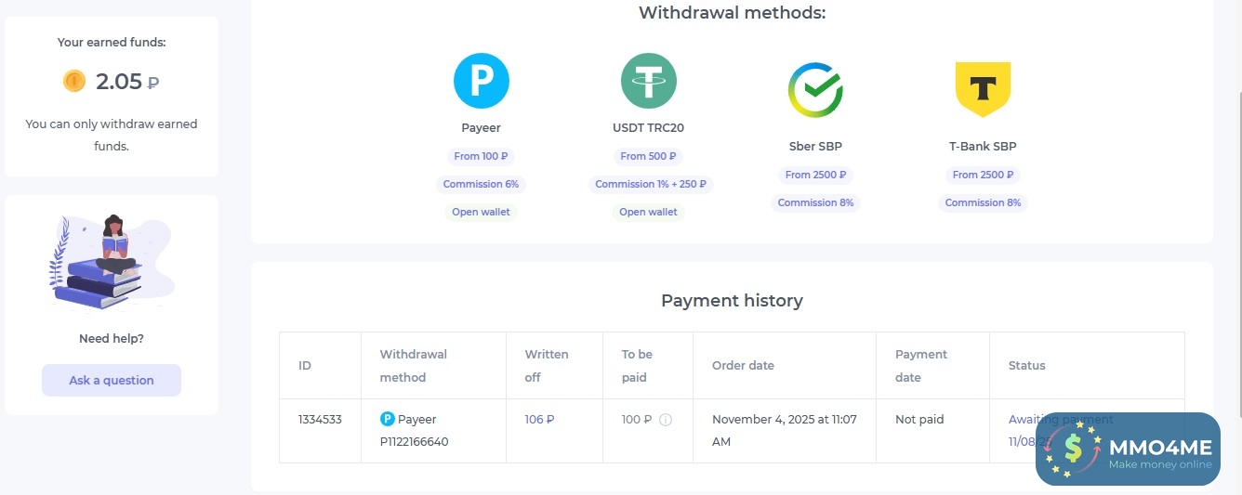Click USDT 'Commission 1% + 250 ₽' badge
Screen dimensions: 1242x495
coord(650,184)
